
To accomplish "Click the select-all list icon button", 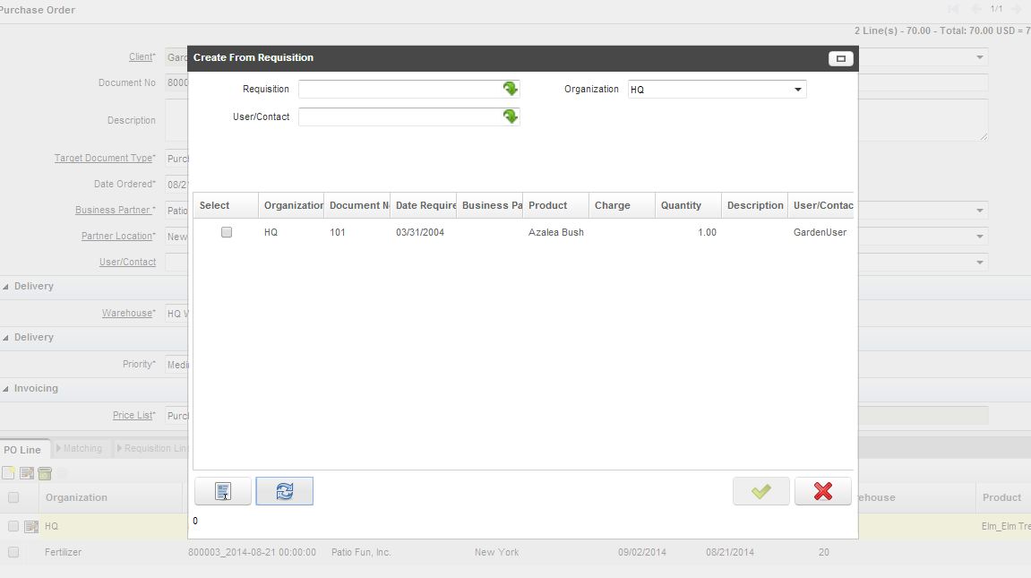I will [223, 491].
